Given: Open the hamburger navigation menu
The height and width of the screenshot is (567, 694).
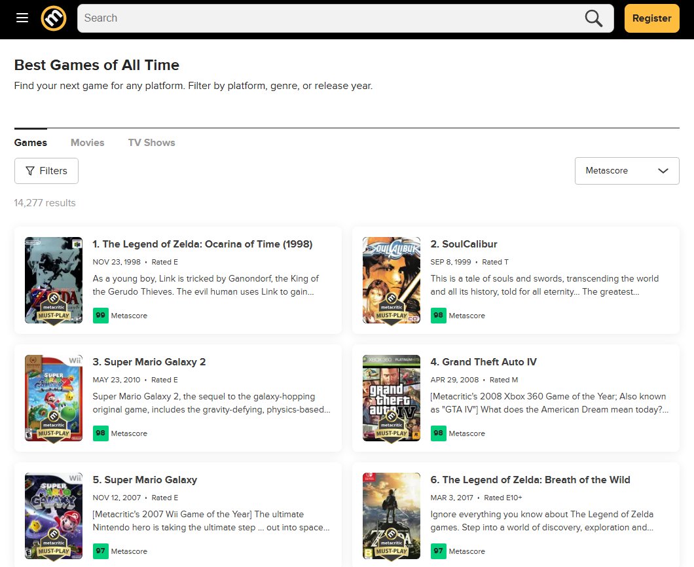Looking at the screenshot, I should pos(22,18).
